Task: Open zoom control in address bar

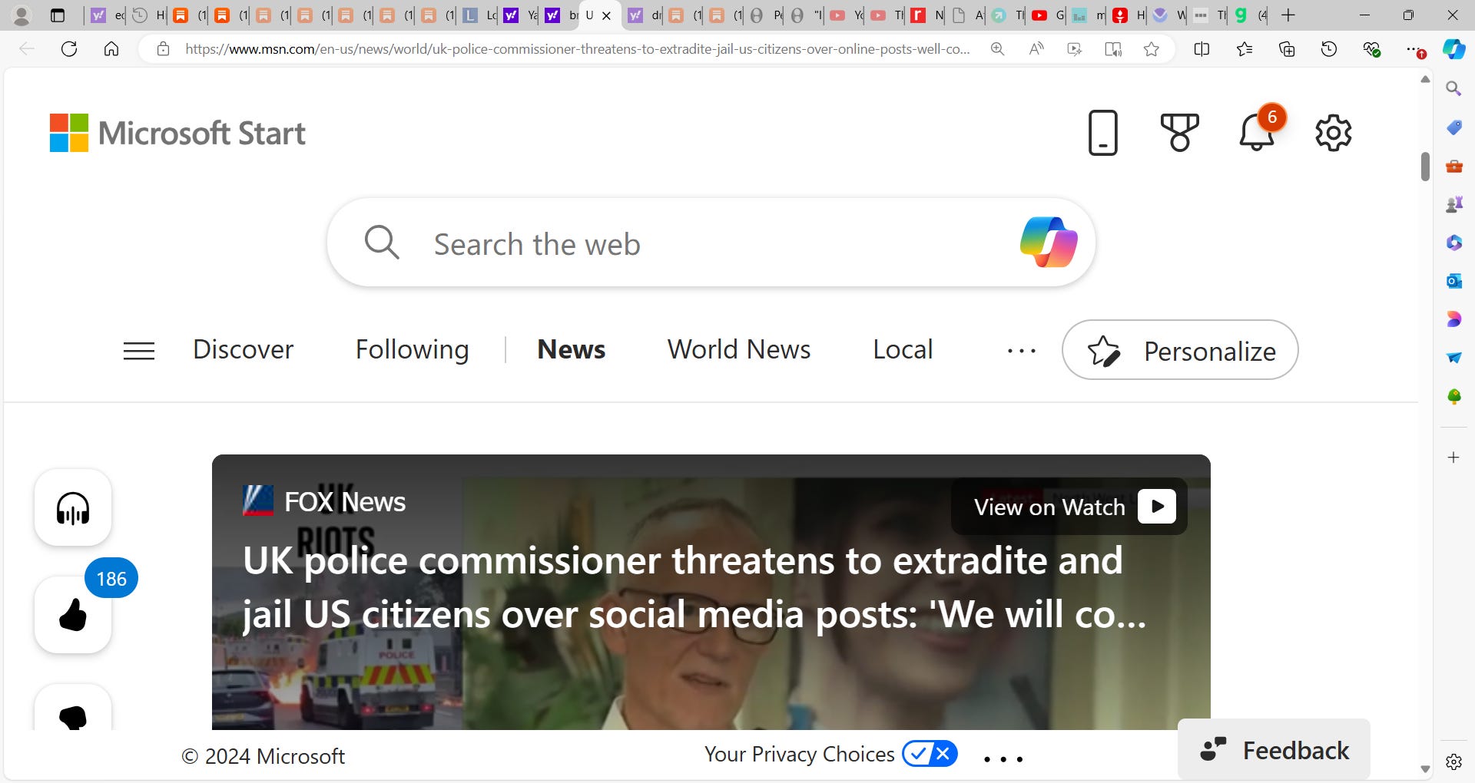Action: 997,49
